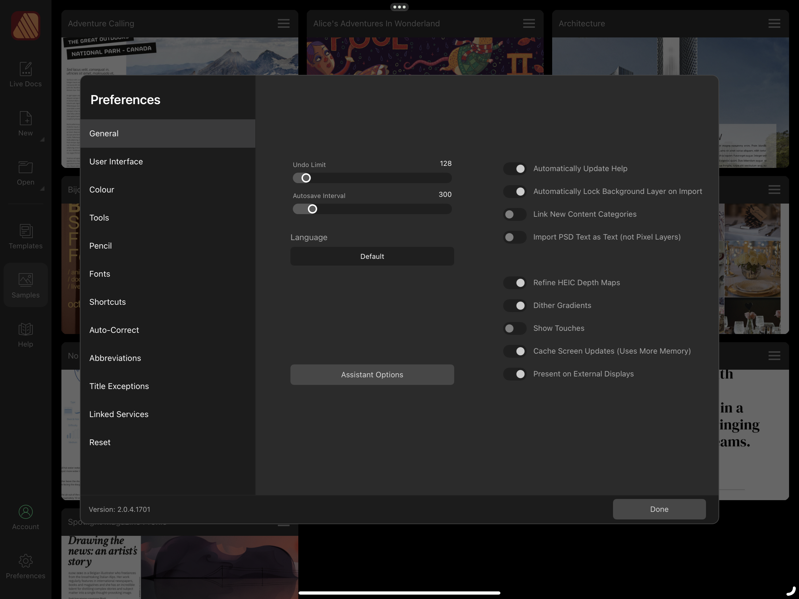The image size is (799, 599).
Task: Click the Samples picture icon
Action: 25,280
